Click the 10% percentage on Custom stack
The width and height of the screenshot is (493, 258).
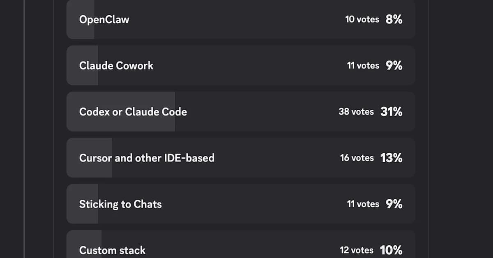pyautogui.click(x=391, y=250)
